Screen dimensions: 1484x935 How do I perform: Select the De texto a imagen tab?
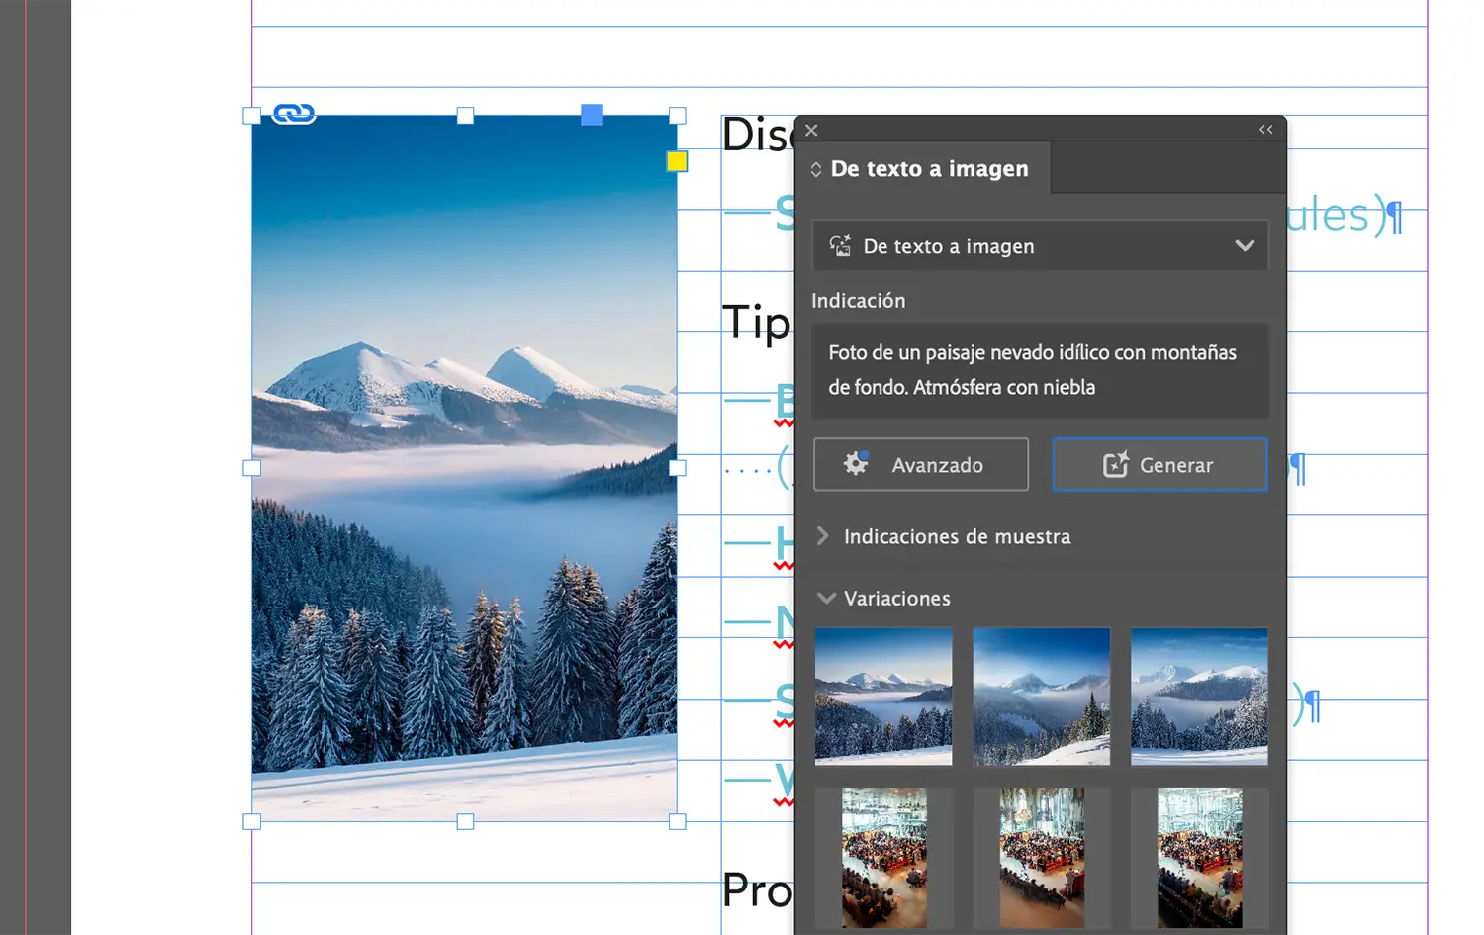(929, 169)
